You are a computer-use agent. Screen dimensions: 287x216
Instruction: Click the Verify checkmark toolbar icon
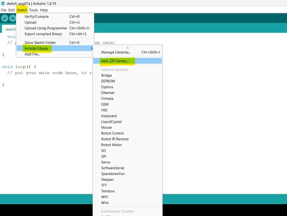coord(5,18)
